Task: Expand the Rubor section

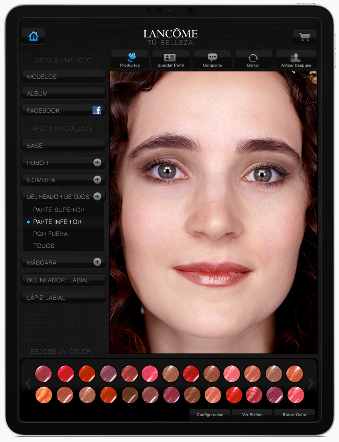Action: tap(97, 163)
